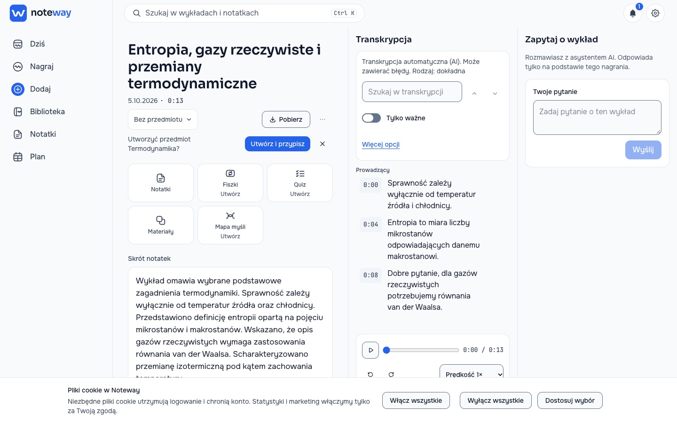The image size is (677, 423).
Task: Jump to transcript timestamp 0:08
Action: 371,275
